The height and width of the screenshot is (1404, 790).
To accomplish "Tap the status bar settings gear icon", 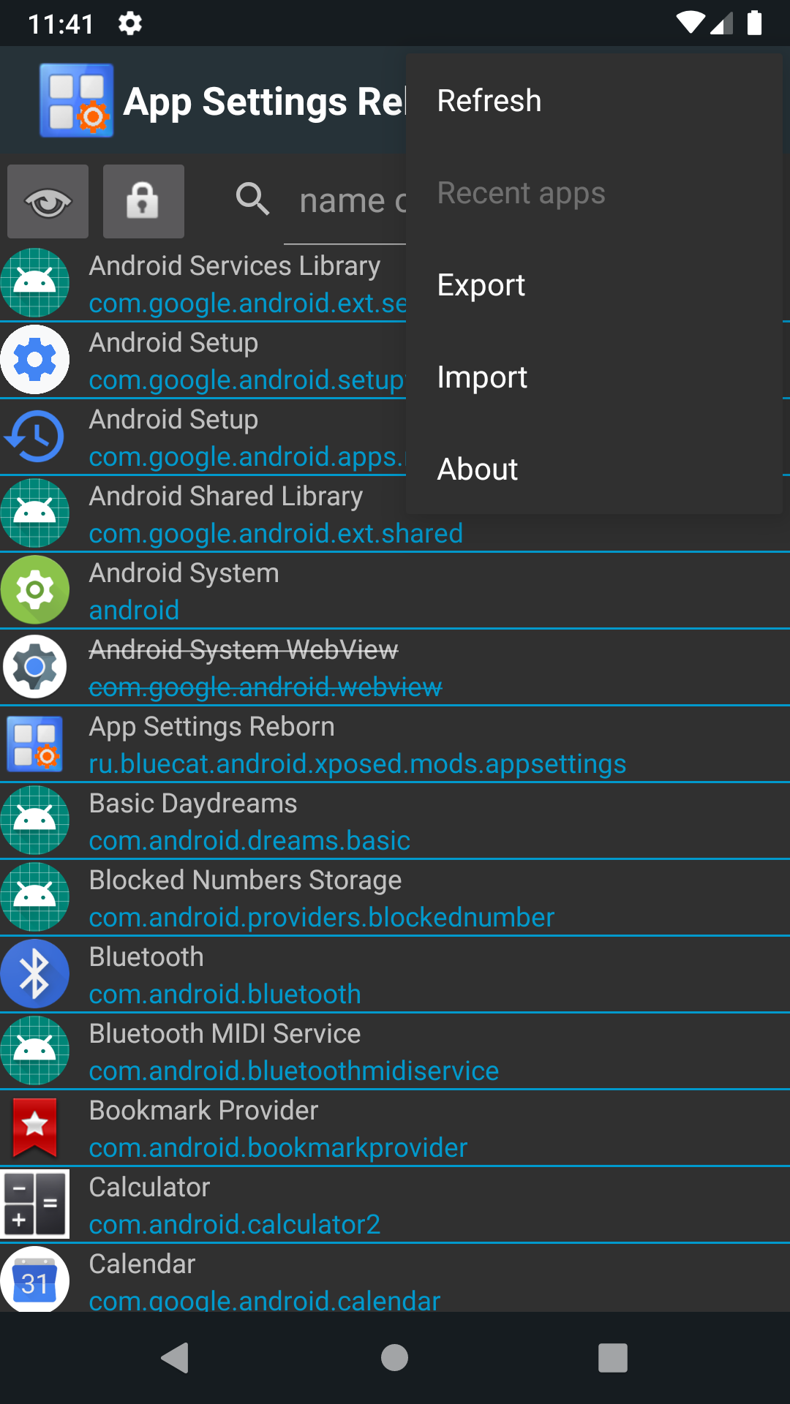I will [130, 23].
